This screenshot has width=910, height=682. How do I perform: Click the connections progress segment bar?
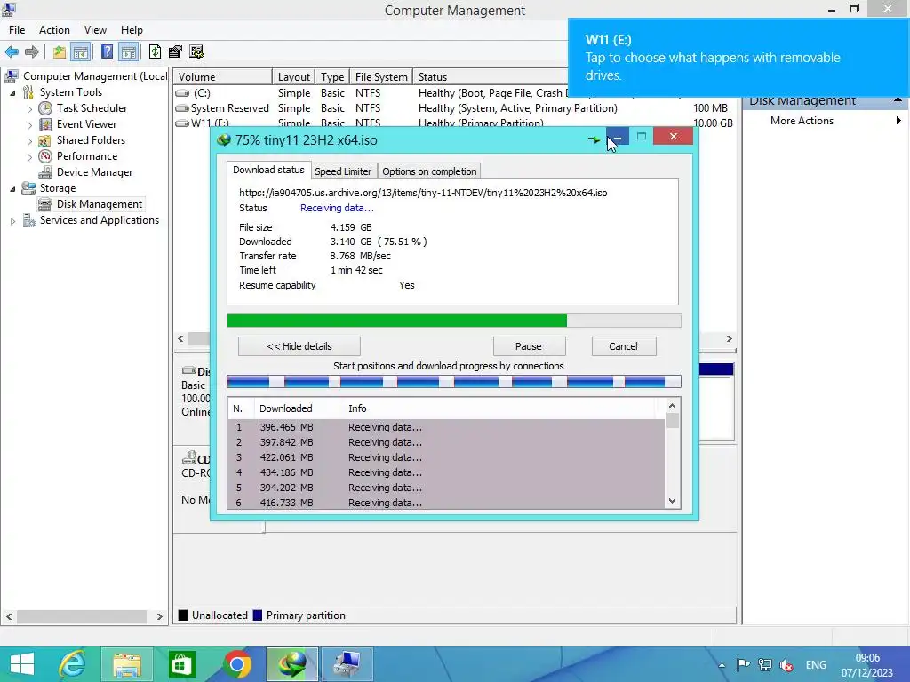tap(454, 381)
